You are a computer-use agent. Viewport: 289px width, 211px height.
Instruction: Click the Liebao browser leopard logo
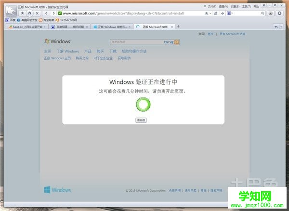11,11
